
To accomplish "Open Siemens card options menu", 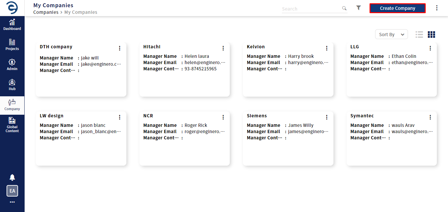I will click(x=327, y=117).
